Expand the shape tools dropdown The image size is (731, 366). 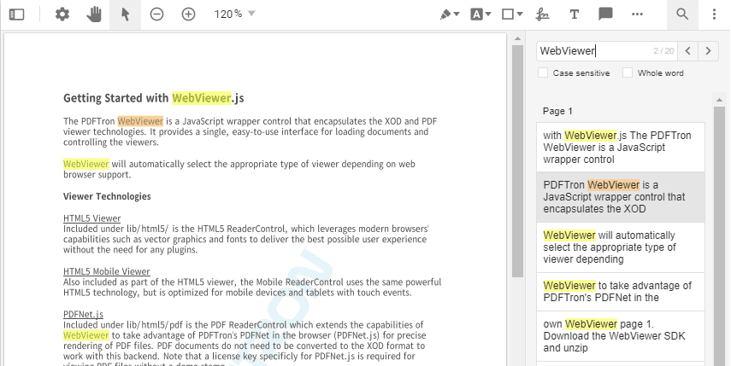click(512, 15)
